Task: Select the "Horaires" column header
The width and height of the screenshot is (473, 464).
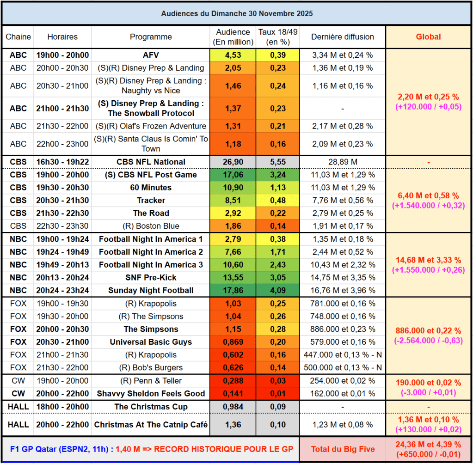Action: (x=62, y=37)
